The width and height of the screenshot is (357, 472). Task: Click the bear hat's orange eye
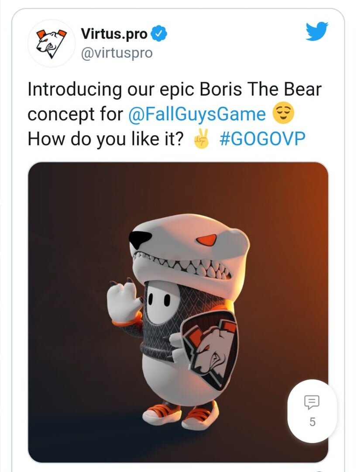(x=206, y=240)
